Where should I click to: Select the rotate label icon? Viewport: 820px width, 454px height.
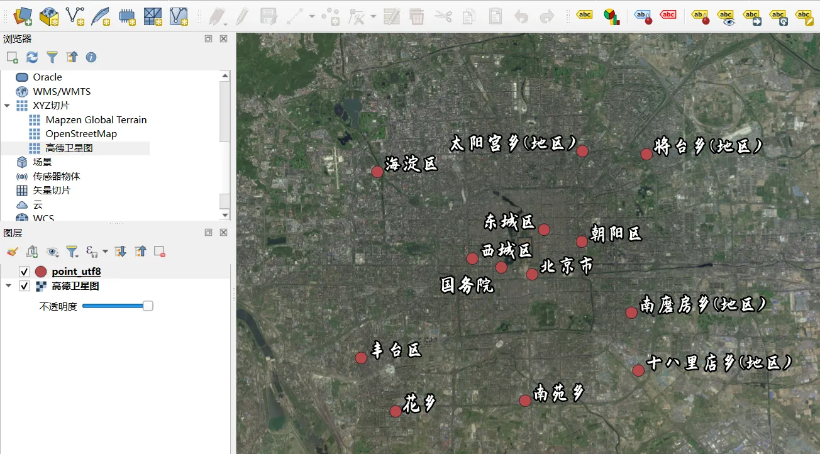tap(778, 16)
